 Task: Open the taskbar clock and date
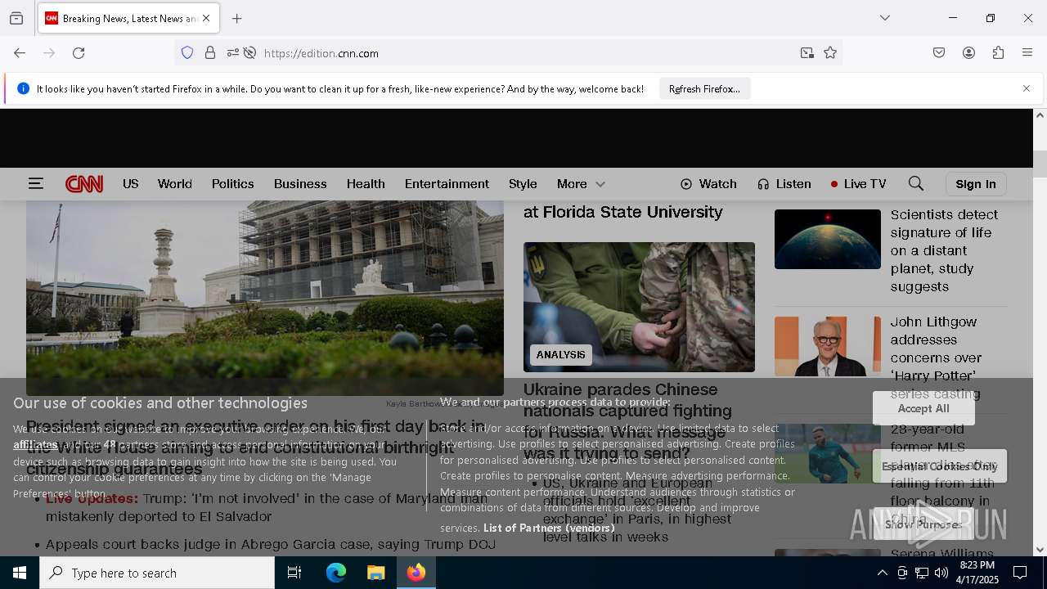(x=977, y=573)
